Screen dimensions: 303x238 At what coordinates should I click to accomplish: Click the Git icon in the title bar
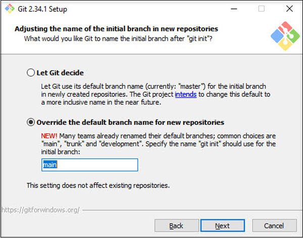(8, 9)
